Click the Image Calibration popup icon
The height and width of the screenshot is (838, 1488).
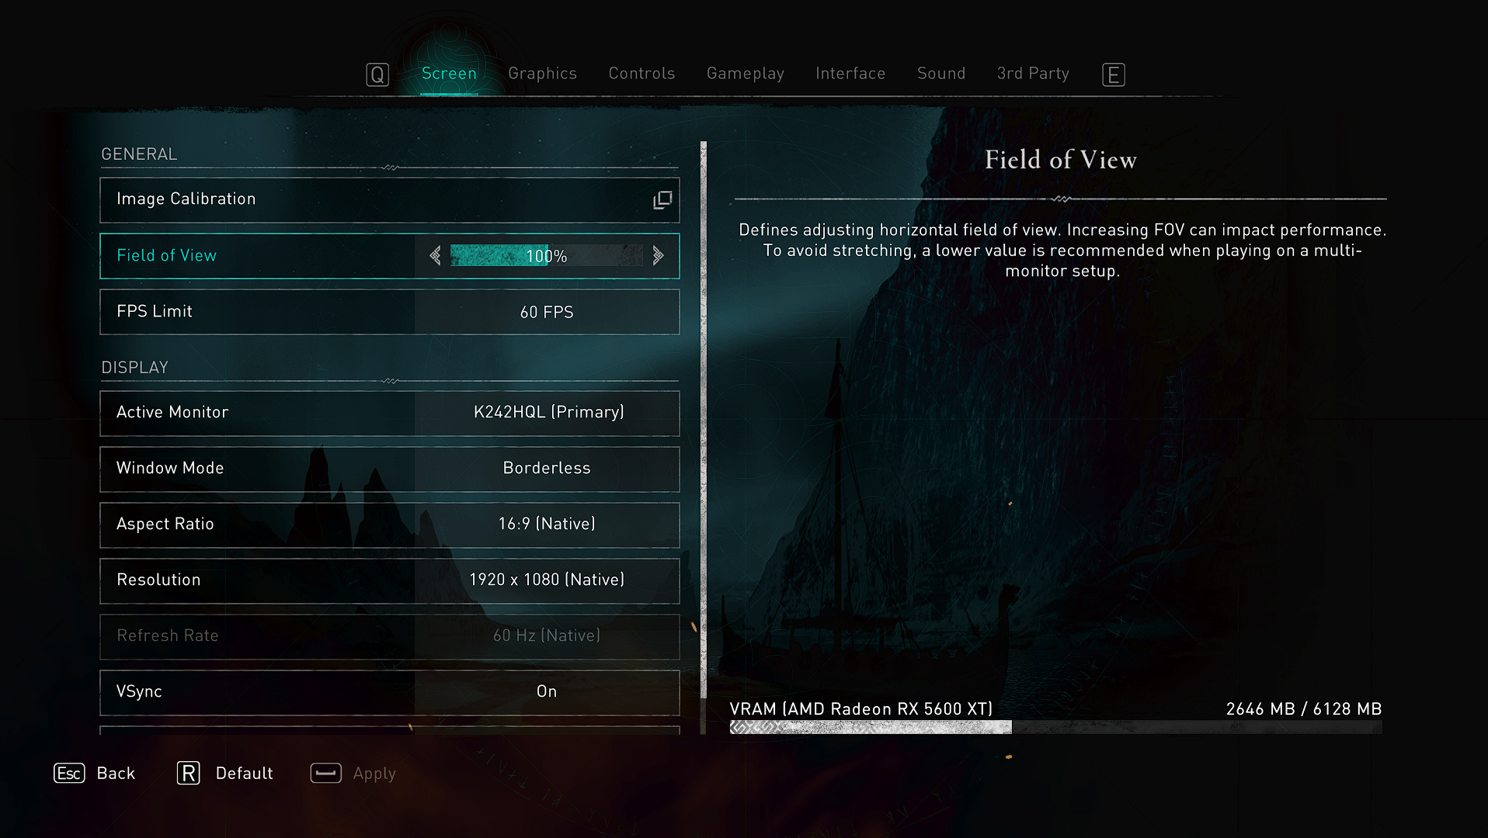click(662, 200)
